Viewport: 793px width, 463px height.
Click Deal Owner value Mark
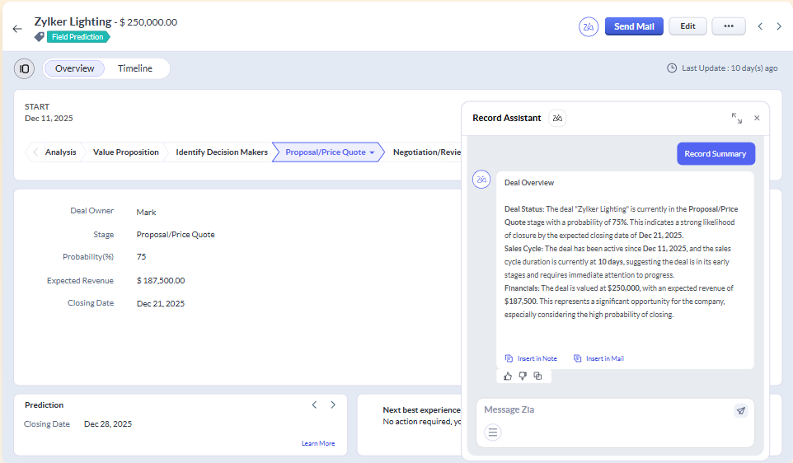(x=146, y=213)
